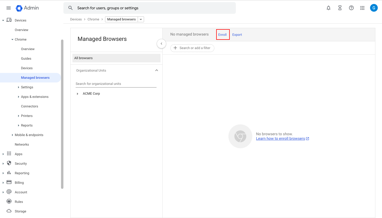The image size is (382, 218).
Task: Collapse the Organizational Units section
Action: (157, 70)
